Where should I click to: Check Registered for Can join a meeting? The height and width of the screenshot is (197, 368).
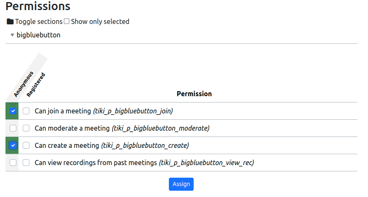click(x=26, y=111)
